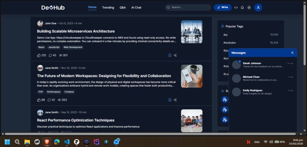This screenshot has width=307, height=147.
Task: Bookmark the Microservices Architecture article
Action: pos(170,55)
